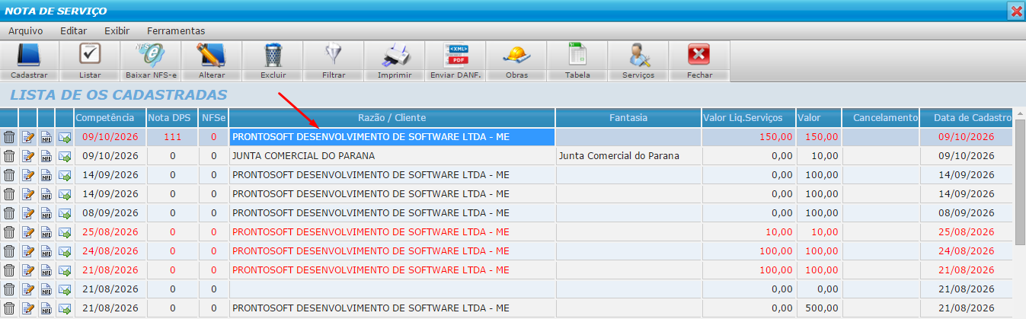Click edit icon on 24/08/2026 row
The height and width of the screenshot is (319, 1026).
click(28, 251)
